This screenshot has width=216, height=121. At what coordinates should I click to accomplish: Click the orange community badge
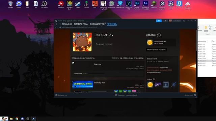(150, 84)
